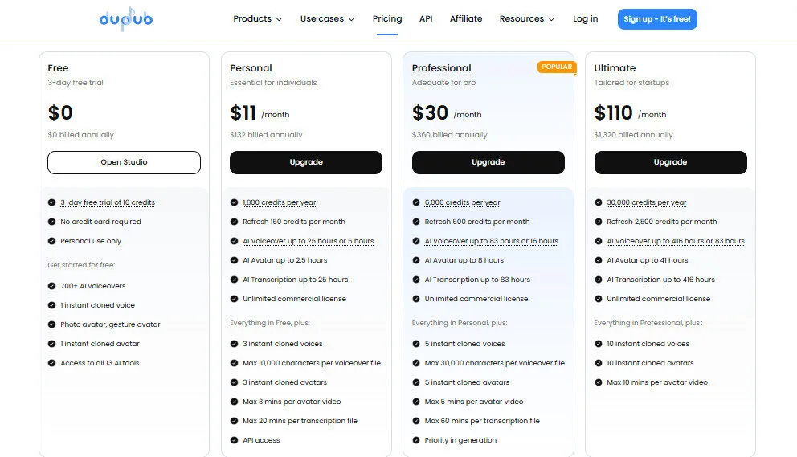Expand the Products dropdown menu

[257, 19]
